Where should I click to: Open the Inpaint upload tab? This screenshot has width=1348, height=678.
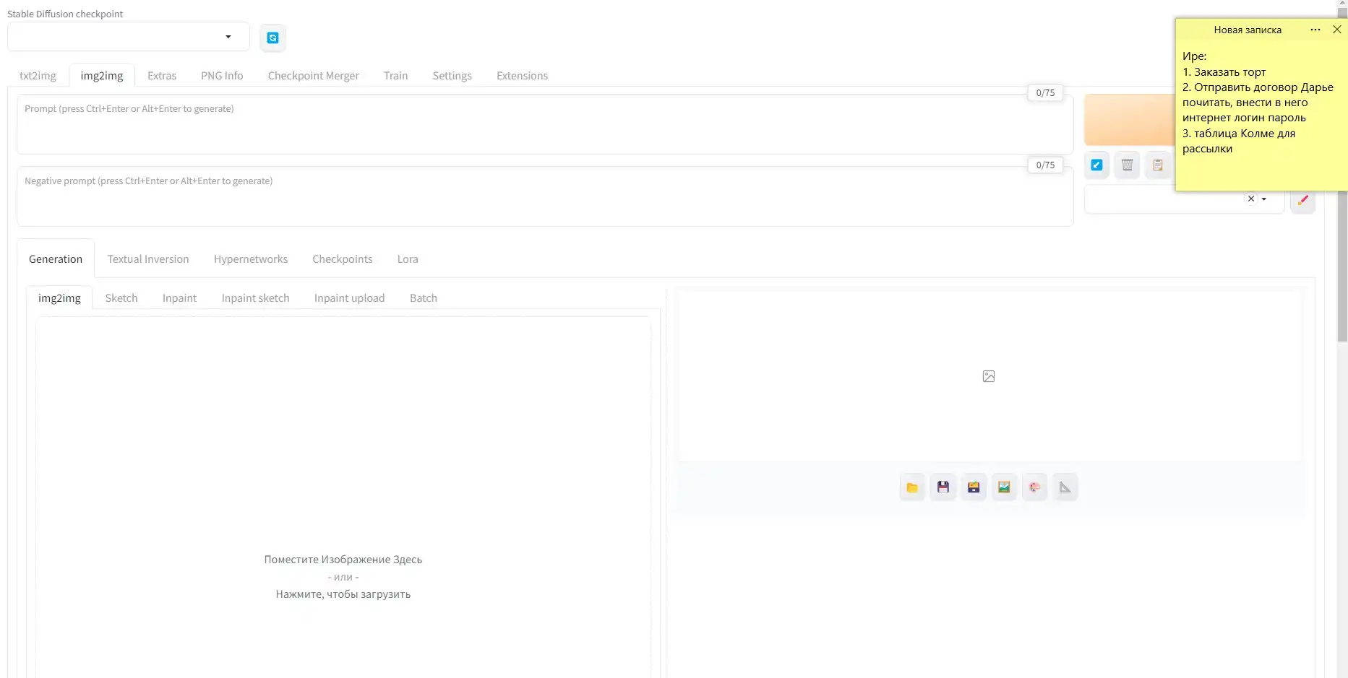tap(349, 298)
